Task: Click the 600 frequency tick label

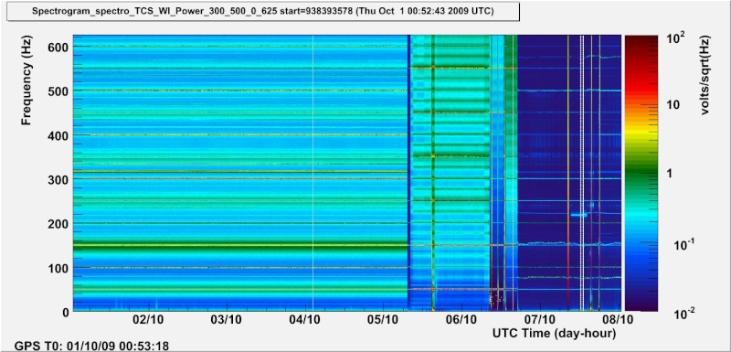Action: [58, 48]
